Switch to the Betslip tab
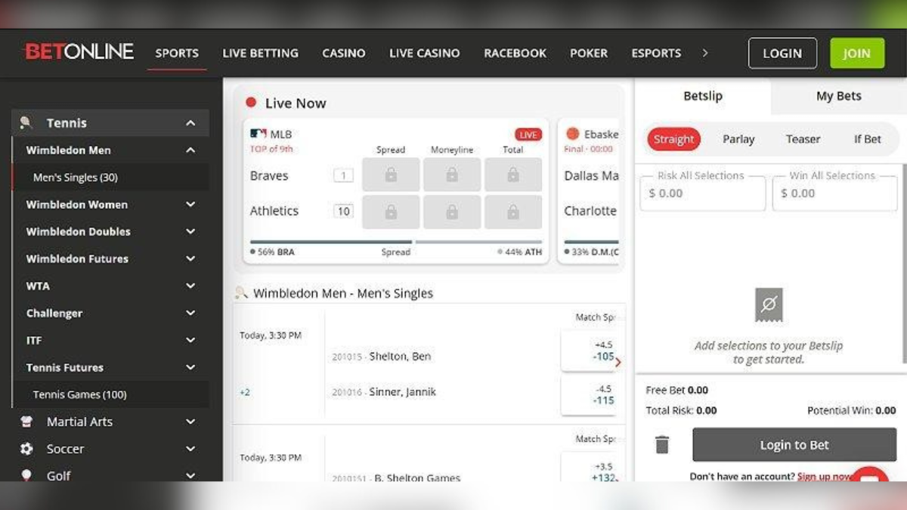This screenshot has width=907, height=510. 703,96
